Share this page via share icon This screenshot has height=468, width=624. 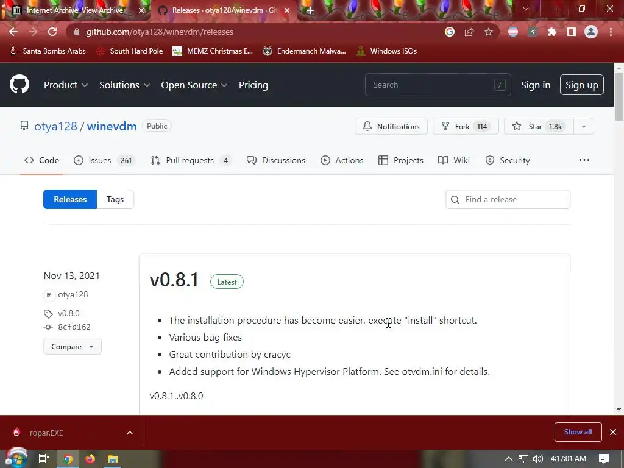(469, 32)
